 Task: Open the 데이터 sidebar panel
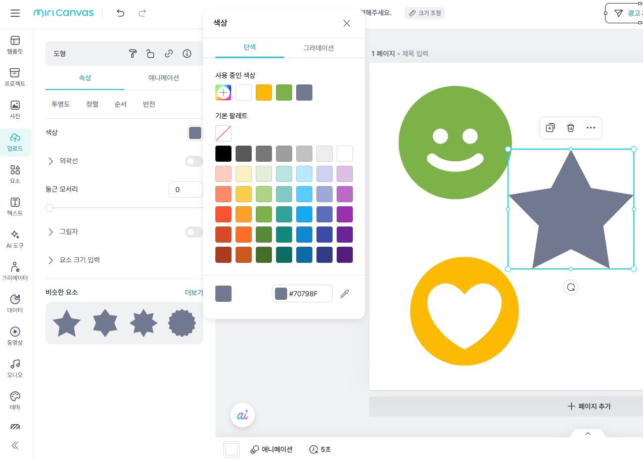click(x=15, y=304)
